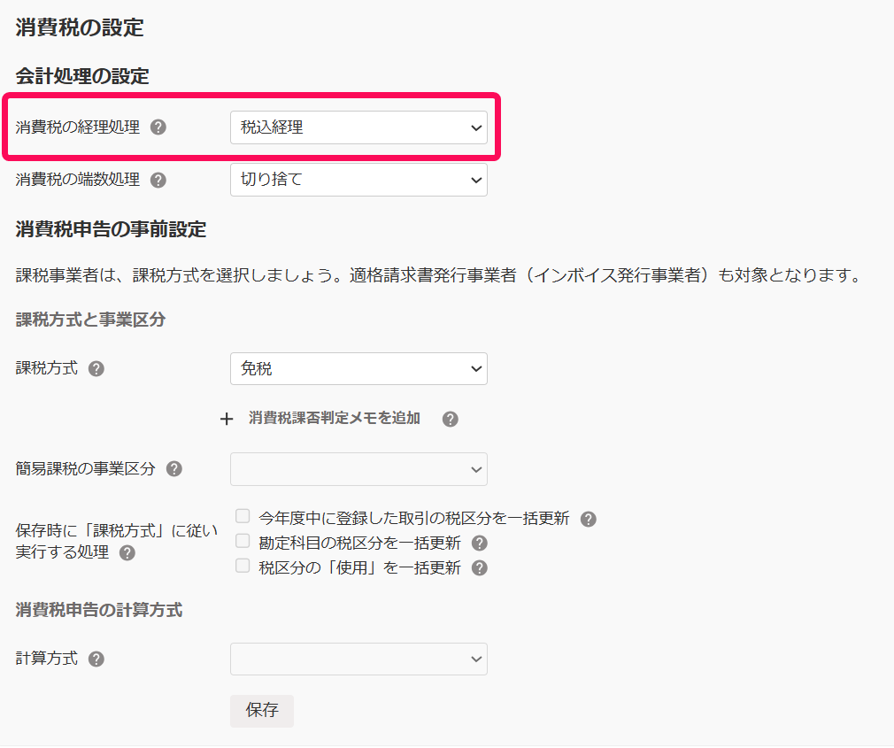Screen dimensions: 894x748
Task: Click help icon beside 計算方式
Action: (96, 659)
